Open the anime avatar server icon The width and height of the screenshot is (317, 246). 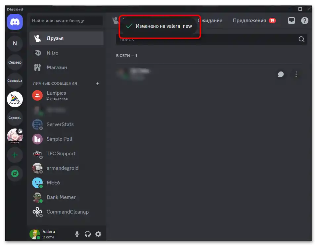(15, 136)
